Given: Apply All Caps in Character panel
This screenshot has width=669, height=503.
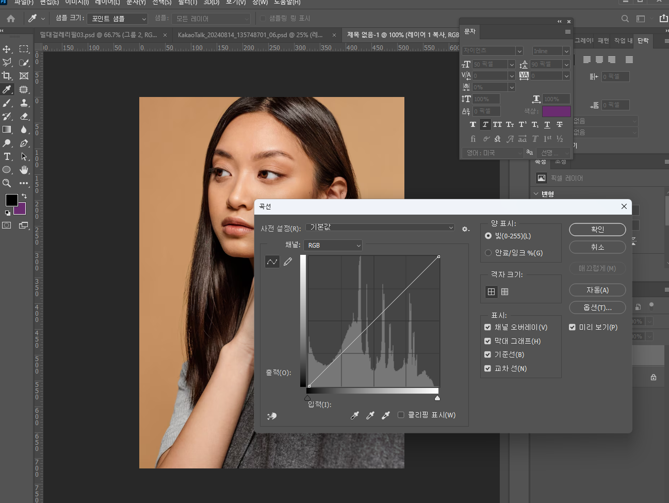Looking at the screenshot, I should pyautogui.click(x=497, y=124).
